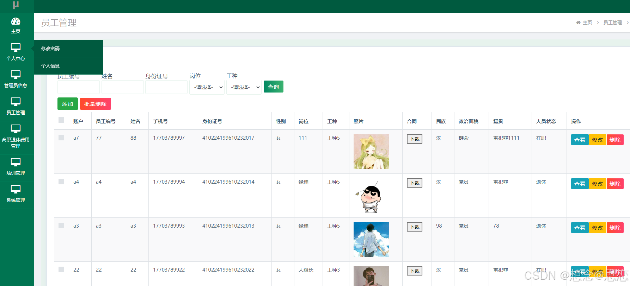Click 删除 for employee a4
This screenshot has height=286, width=630.
coord(615,184)
